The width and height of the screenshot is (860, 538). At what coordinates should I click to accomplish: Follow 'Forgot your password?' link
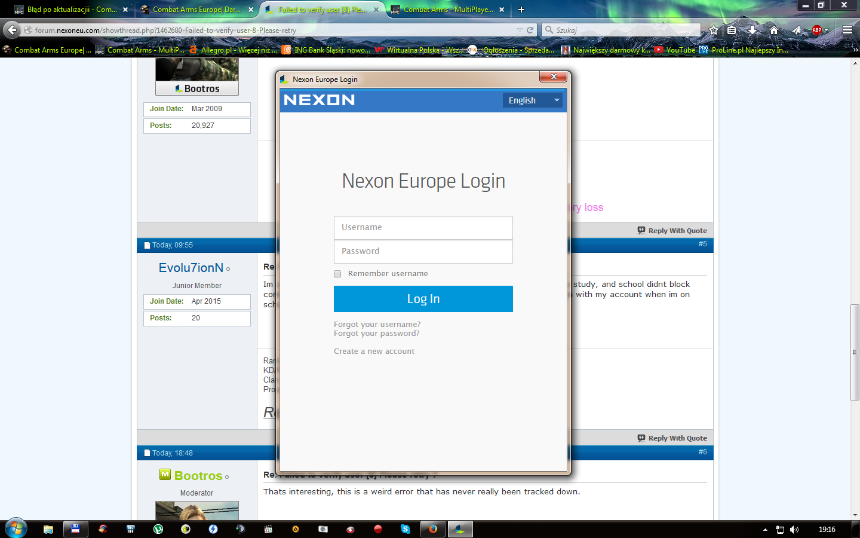377,334
